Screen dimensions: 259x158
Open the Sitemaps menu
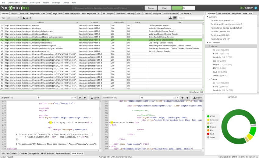click(56, 3)
